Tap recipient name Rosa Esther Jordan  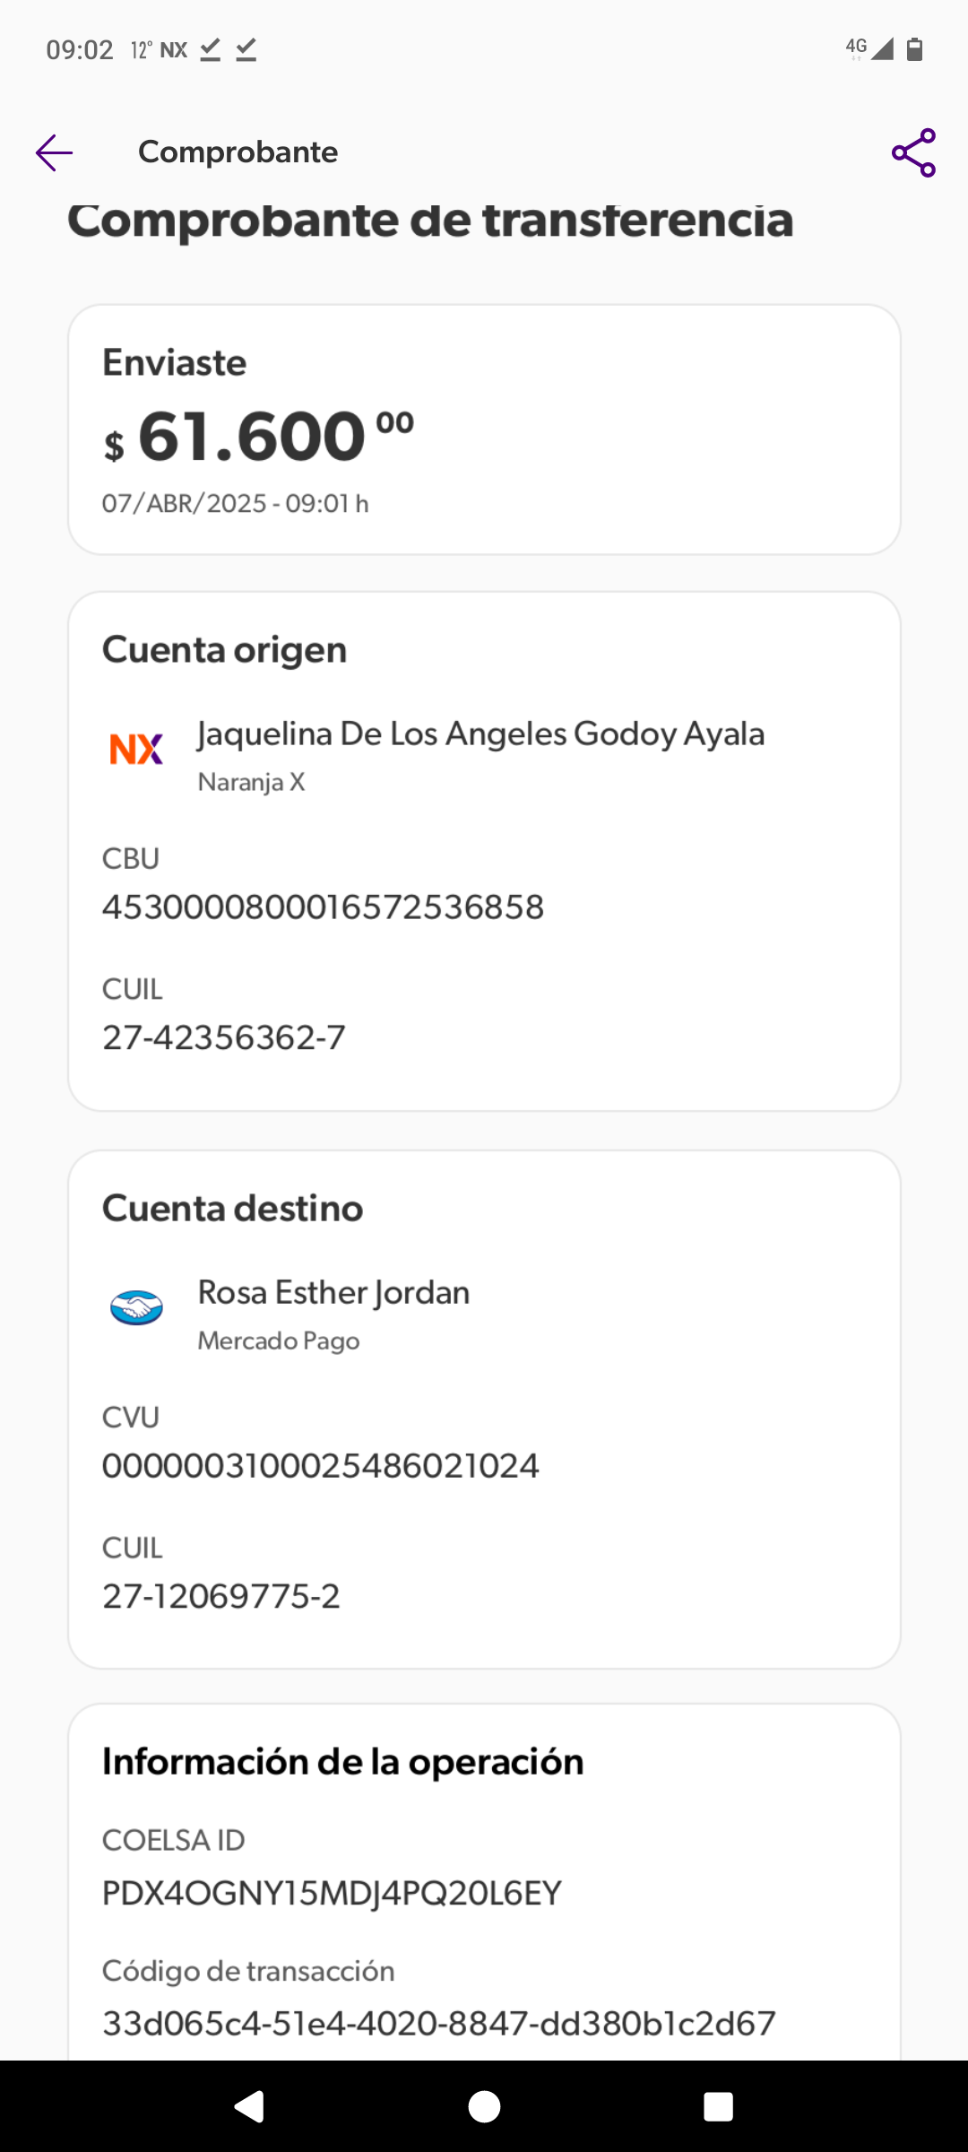333,1293
